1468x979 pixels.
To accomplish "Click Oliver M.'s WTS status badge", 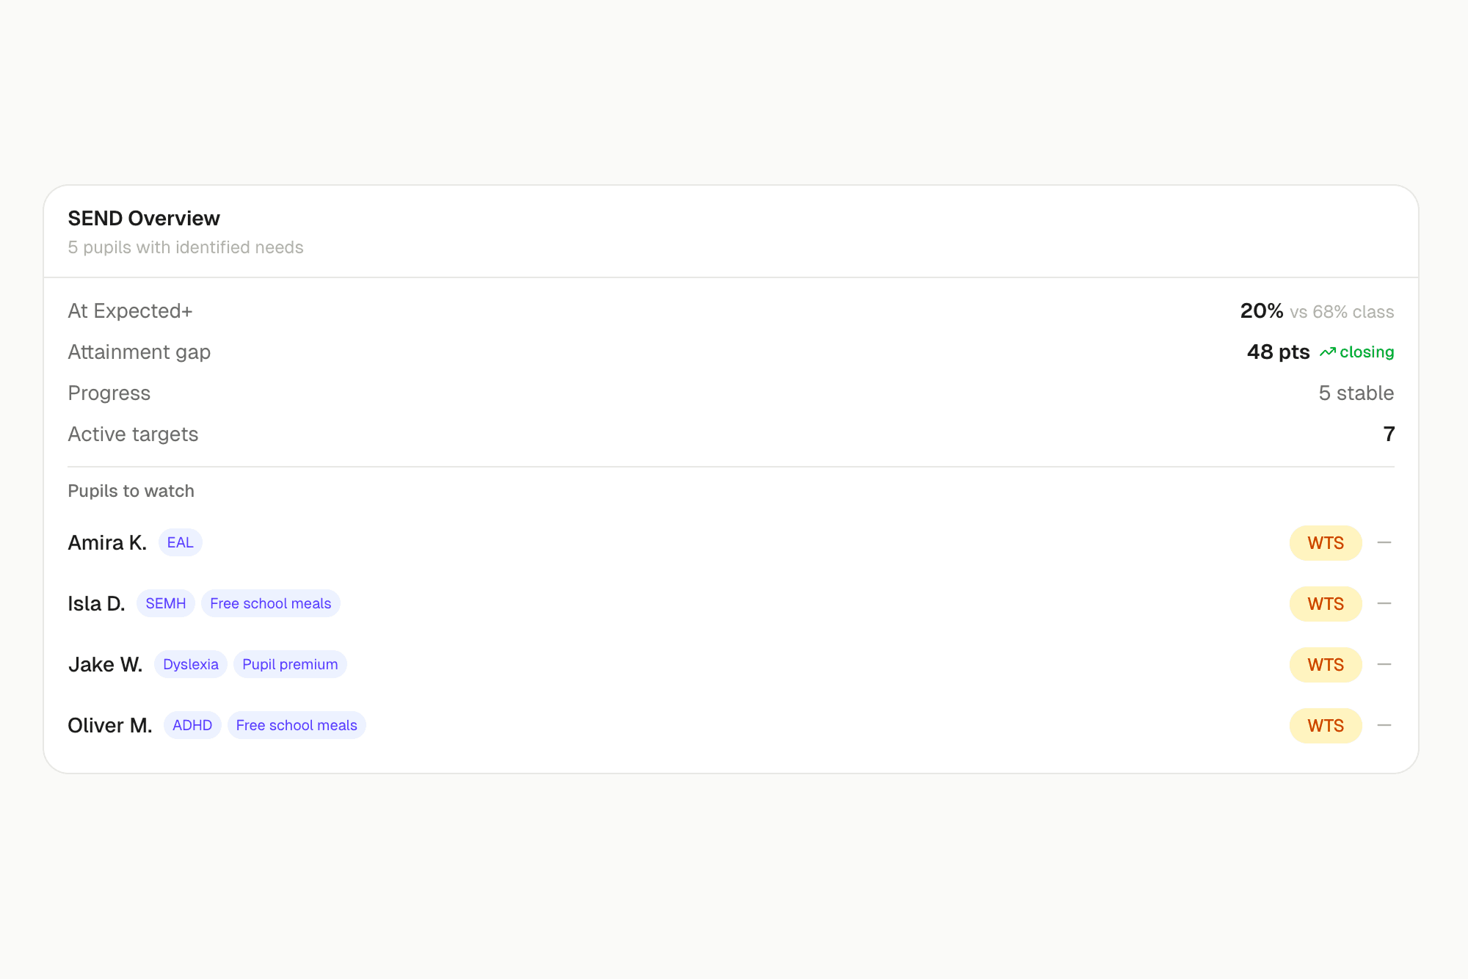I will pos(1325,726).
